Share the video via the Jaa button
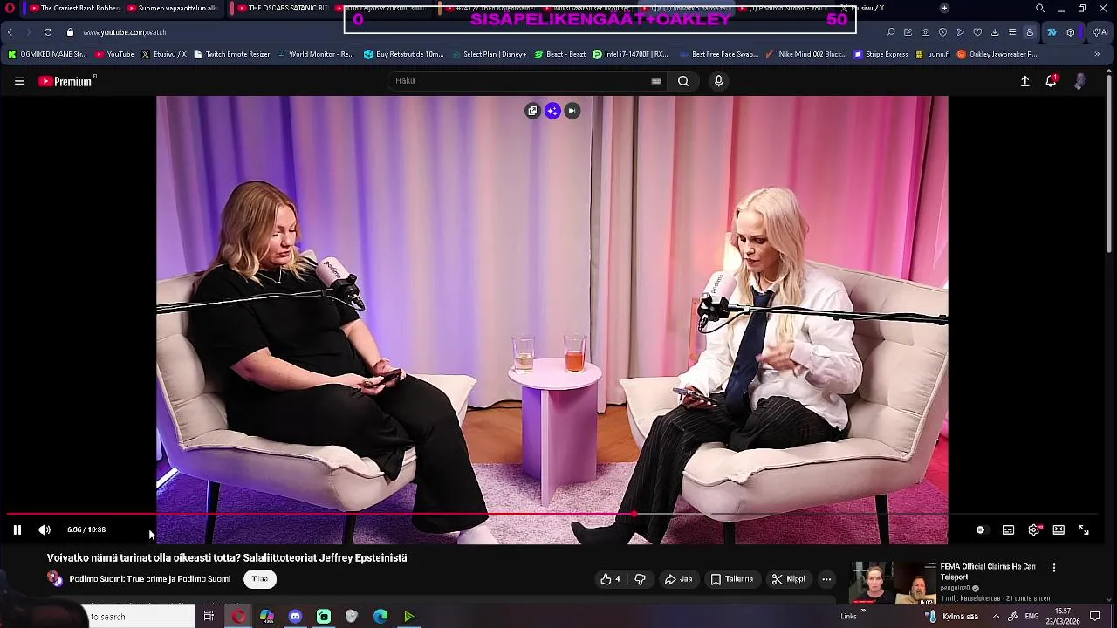 point(678,579)
